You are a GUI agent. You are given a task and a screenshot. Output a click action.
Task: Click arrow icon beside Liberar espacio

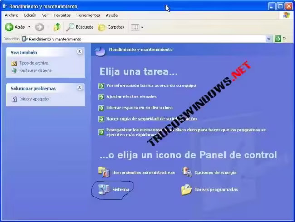click(x=101, y=108)
